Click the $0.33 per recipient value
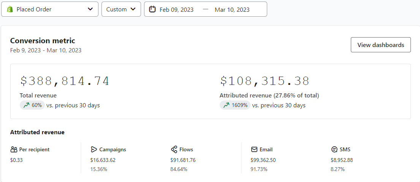 tap(16, 160)
